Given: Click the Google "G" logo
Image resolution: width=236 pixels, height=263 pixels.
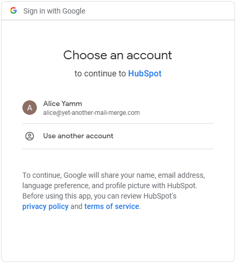Looking at the screenshot, I should pyautogui.click(x=14, y=10).
